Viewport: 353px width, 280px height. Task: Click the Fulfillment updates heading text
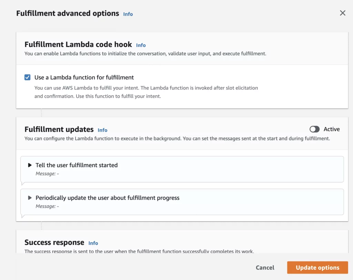pyautogui.click(x=59, y=129)
